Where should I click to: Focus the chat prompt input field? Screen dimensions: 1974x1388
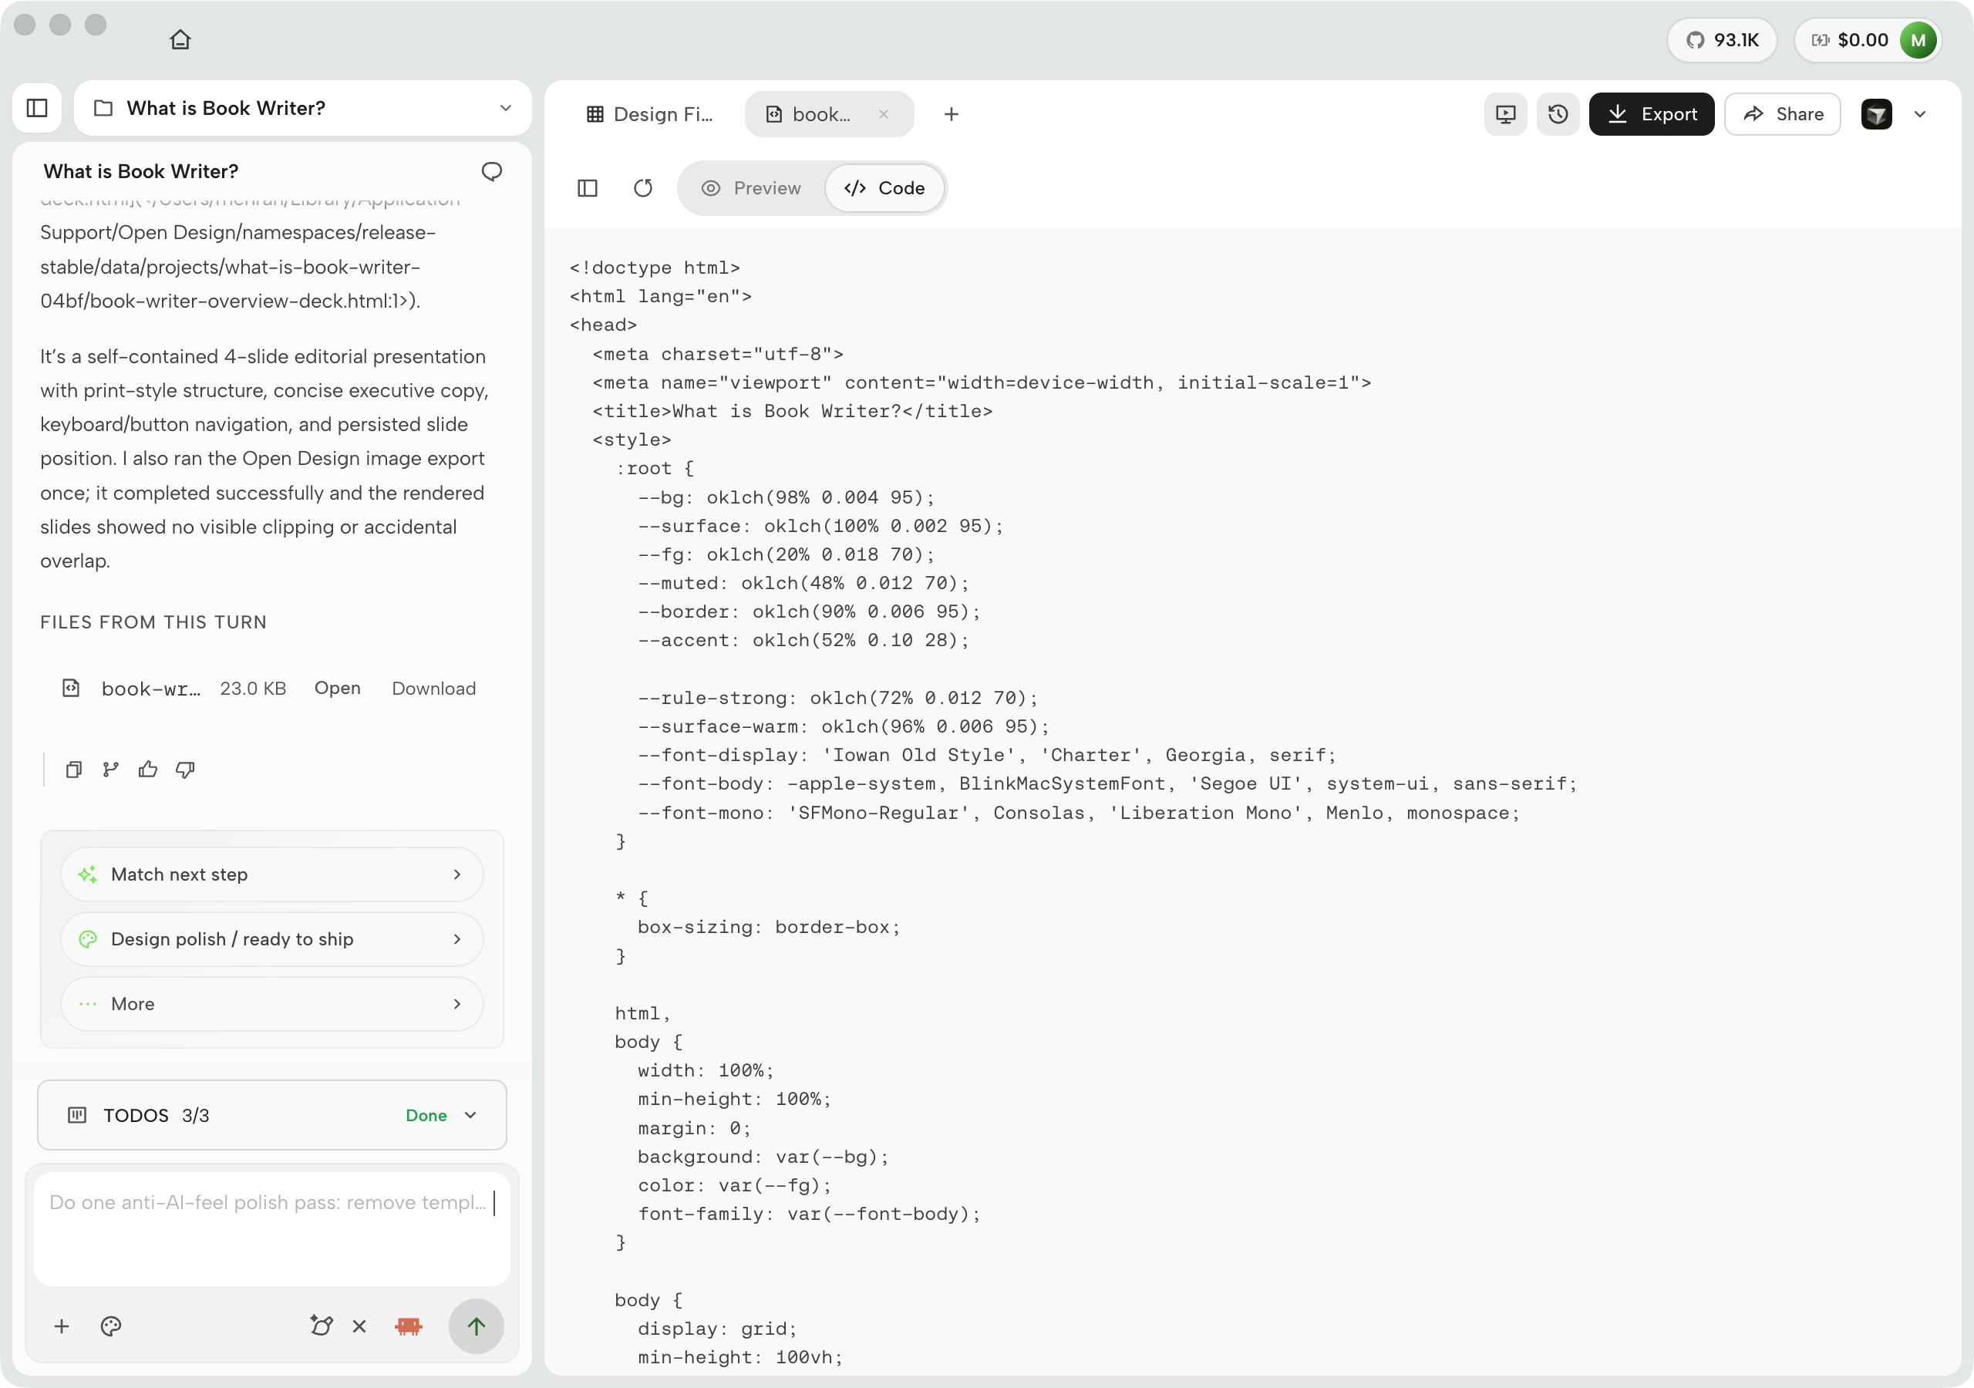[x=271, y=1229]
